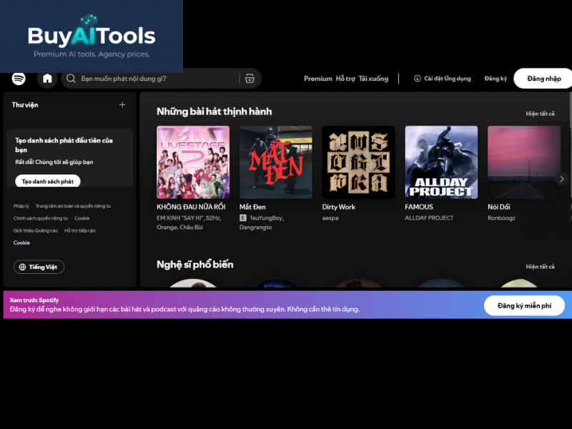
Task: Open the Chính sách quyền riêng tư link
Action: point(41,218)
